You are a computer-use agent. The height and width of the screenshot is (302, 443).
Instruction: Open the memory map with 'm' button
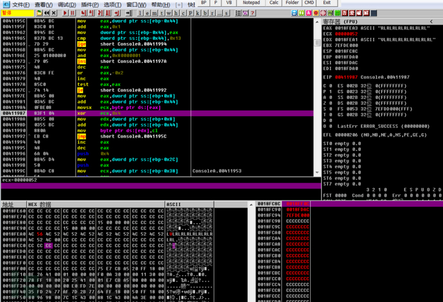click(154, 13)
